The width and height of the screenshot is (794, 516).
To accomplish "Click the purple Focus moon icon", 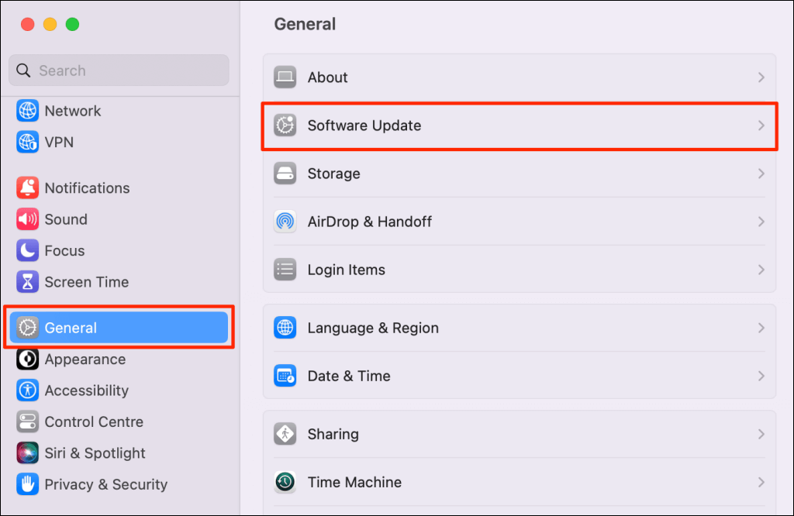I will [x=27, y=250].
